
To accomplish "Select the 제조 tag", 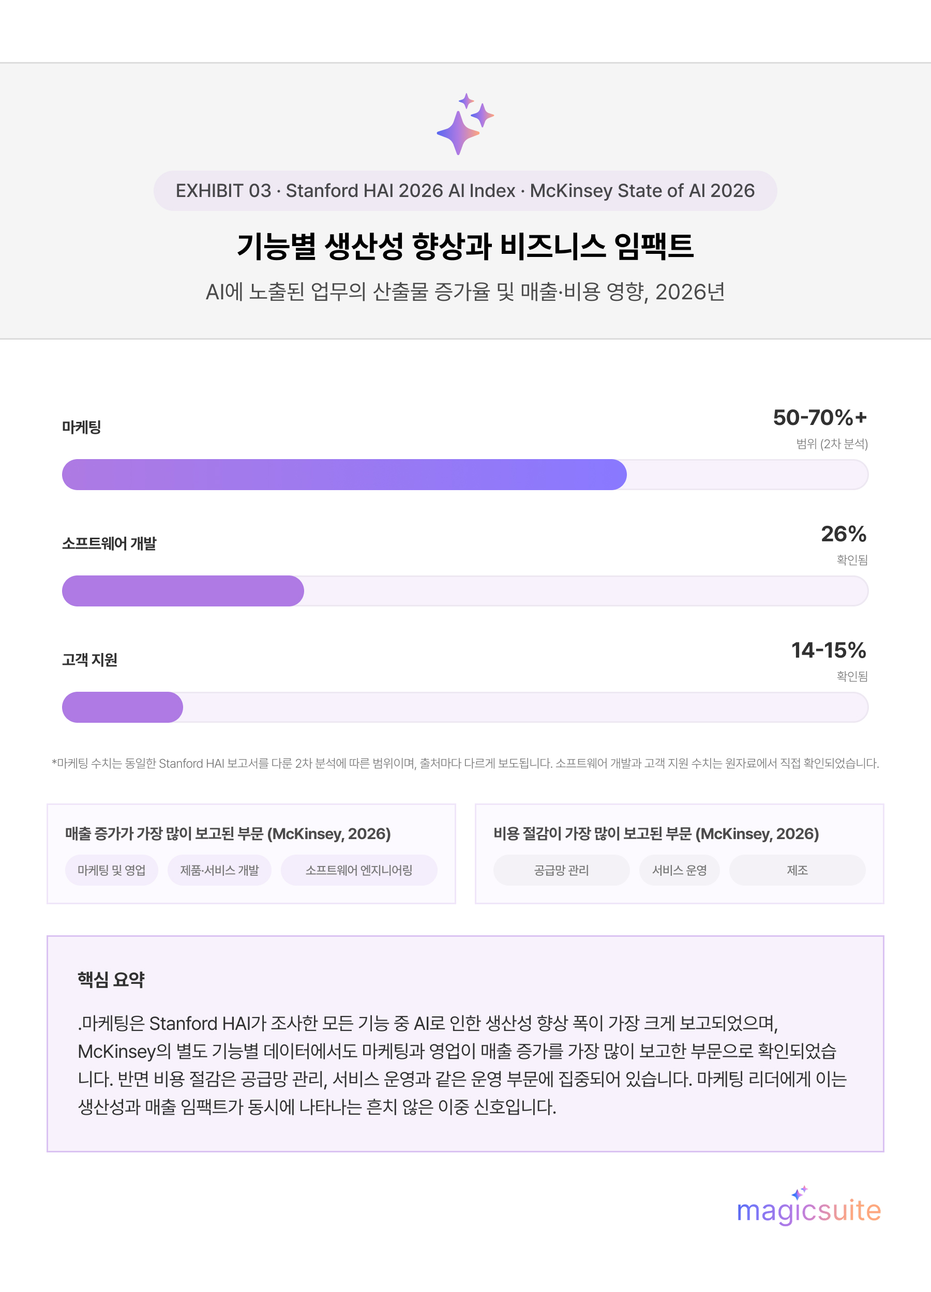I will (x=797, y=870).
